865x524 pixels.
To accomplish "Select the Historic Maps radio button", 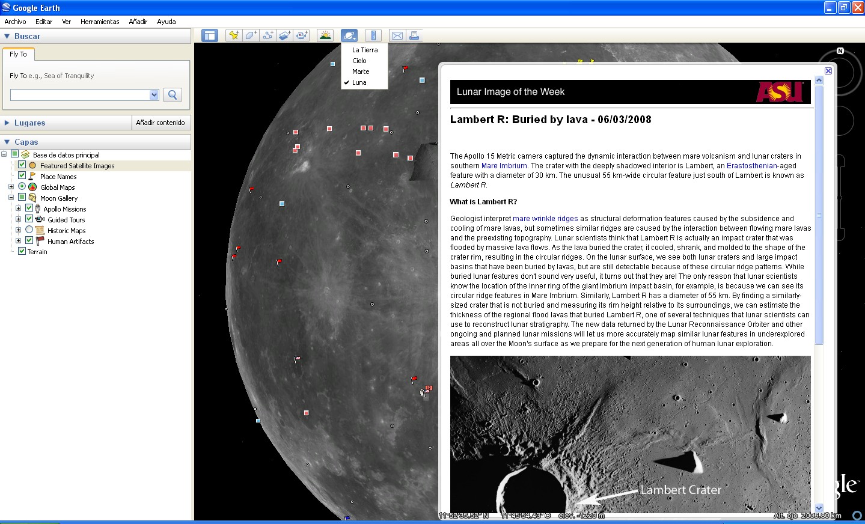I will click(29, 230).
